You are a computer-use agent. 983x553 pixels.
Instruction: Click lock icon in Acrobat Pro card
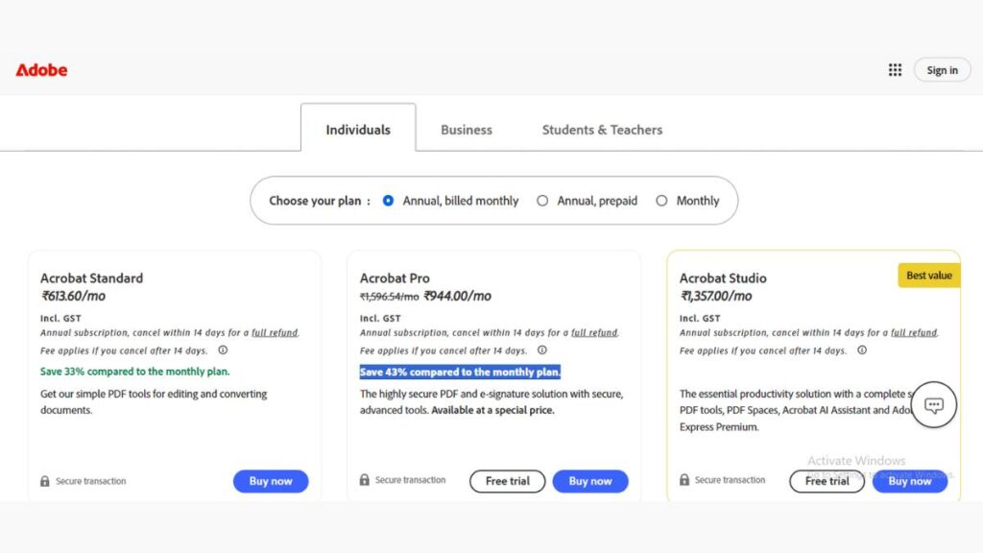pos(365,480)
